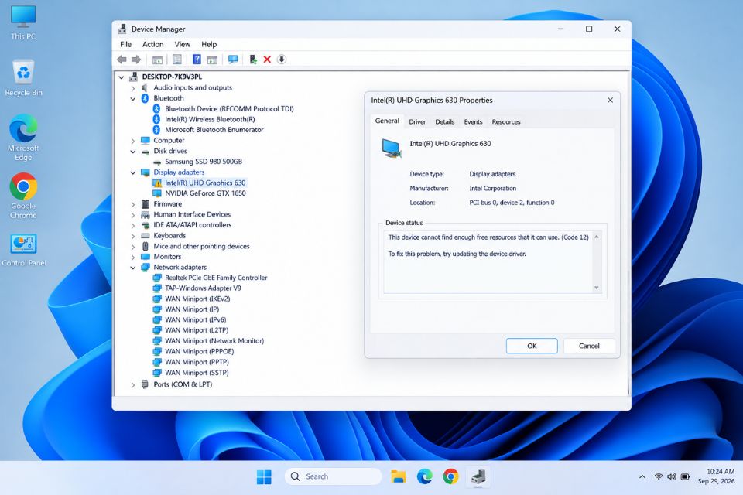Click the Recycle Bin desktop icon
Screen dimensions: 743x495
(23, 77)
